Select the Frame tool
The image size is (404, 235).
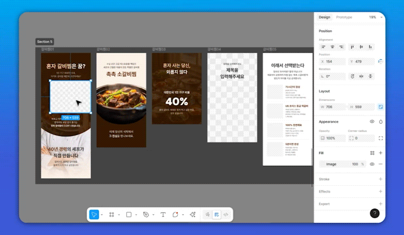[112, 214]
